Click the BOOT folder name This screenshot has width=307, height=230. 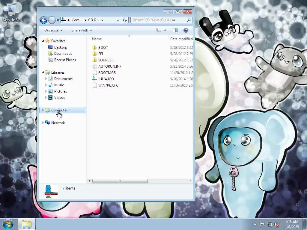tap(103, 47)
